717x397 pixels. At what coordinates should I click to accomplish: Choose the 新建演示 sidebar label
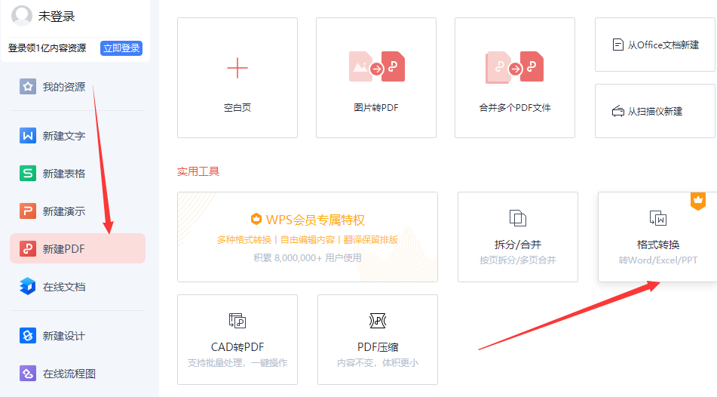coord(64,211)
